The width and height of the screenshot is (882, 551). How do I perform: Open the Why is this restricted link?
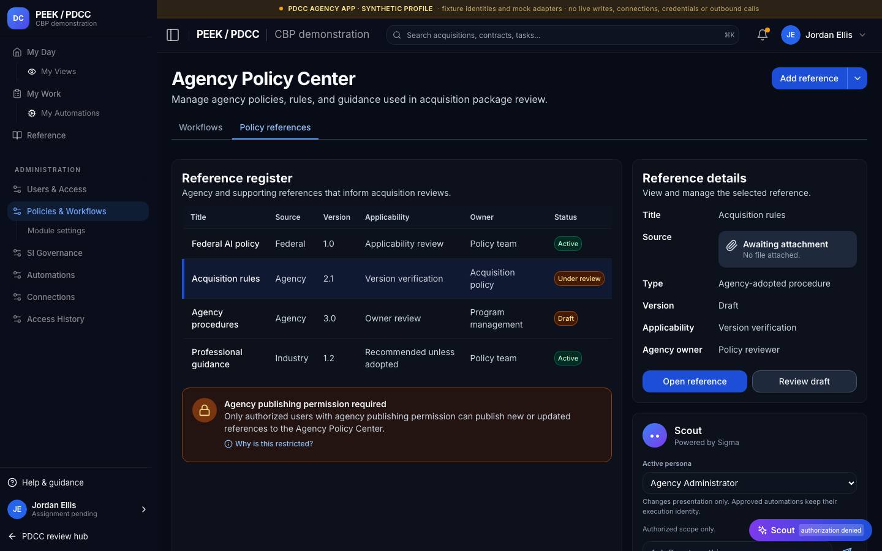(269, 444)
